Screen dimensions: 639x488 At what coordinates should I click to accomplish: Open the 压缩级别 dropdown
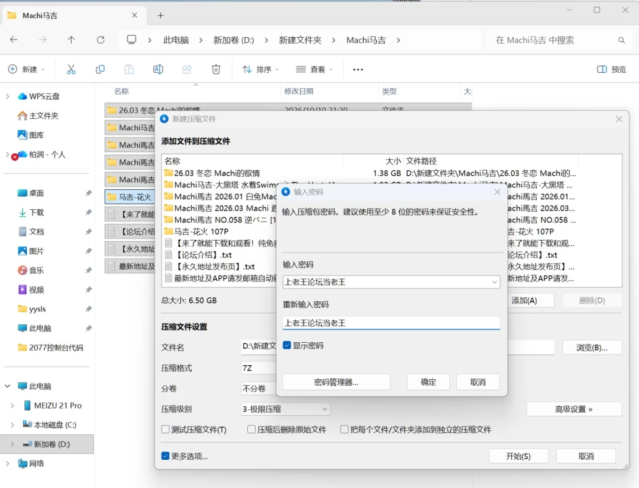pos(285,409)
